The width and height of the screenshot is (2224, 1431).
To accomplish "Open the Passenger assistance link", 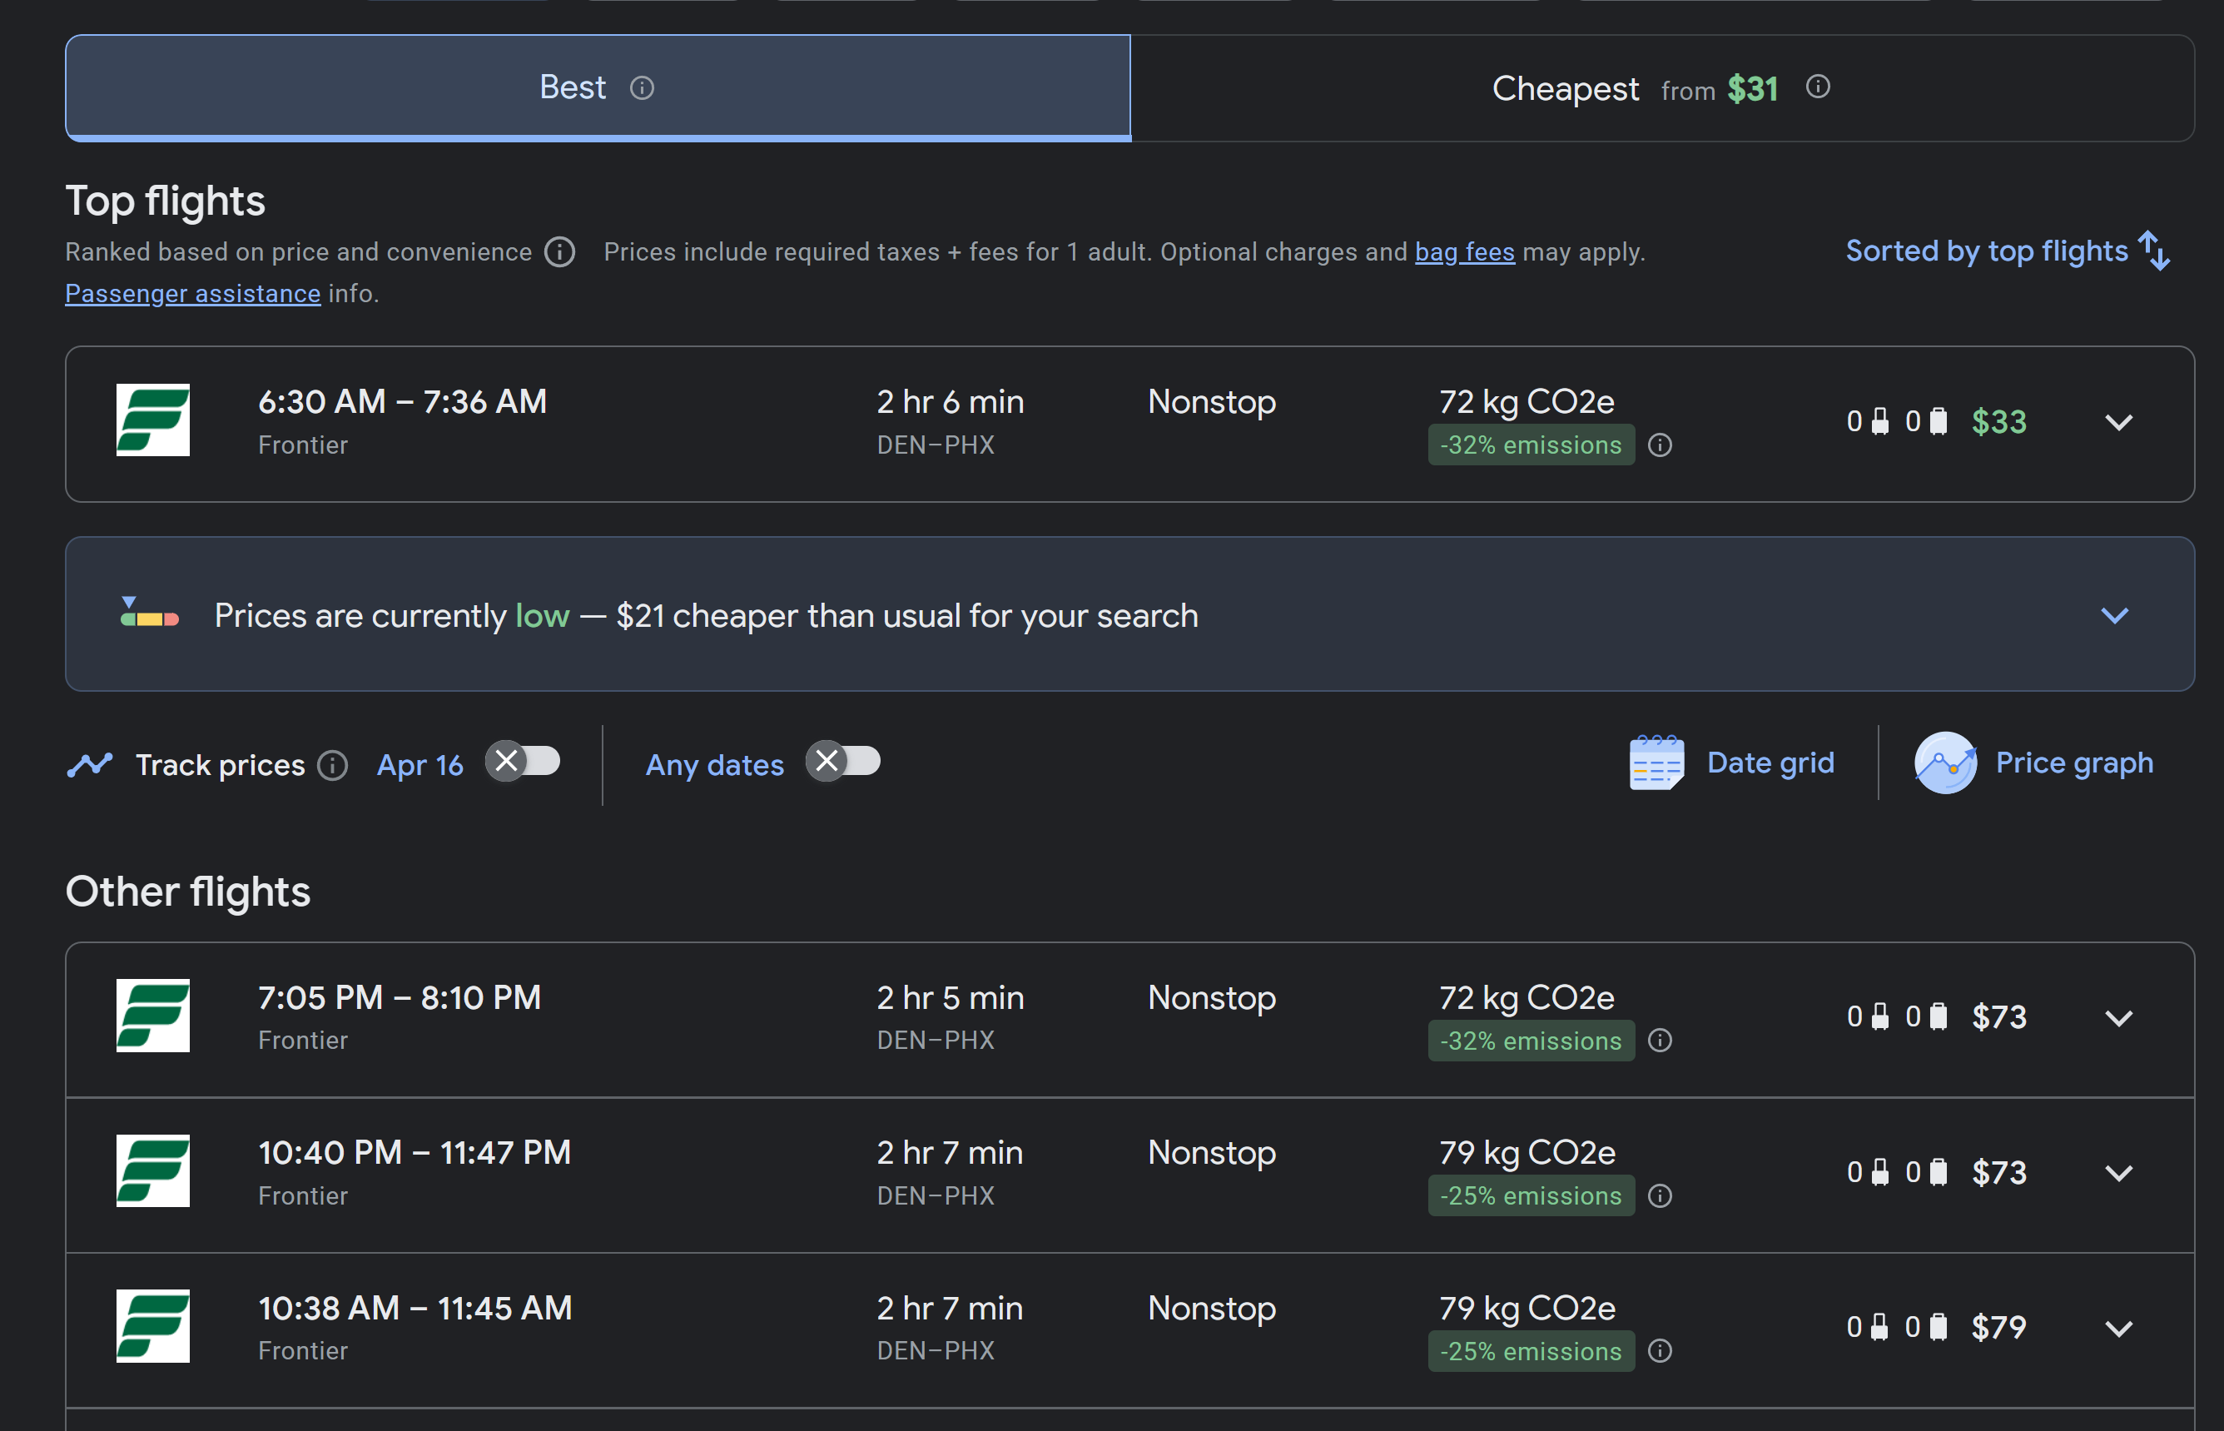I will tap(192, 294).
